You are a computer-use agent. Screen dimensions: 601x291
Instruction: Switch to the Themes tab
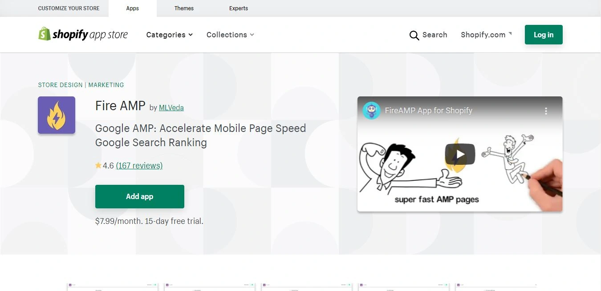(x=184, y=8)
